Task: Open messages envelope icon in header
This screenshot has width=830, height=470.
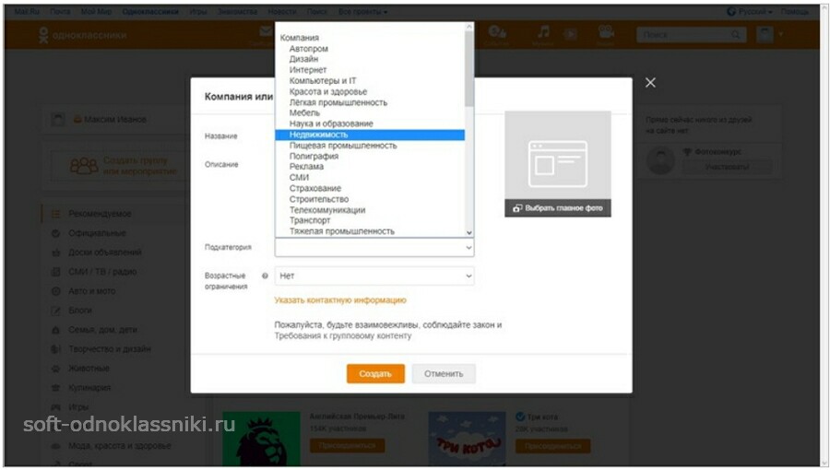Action: coord(267,33)
